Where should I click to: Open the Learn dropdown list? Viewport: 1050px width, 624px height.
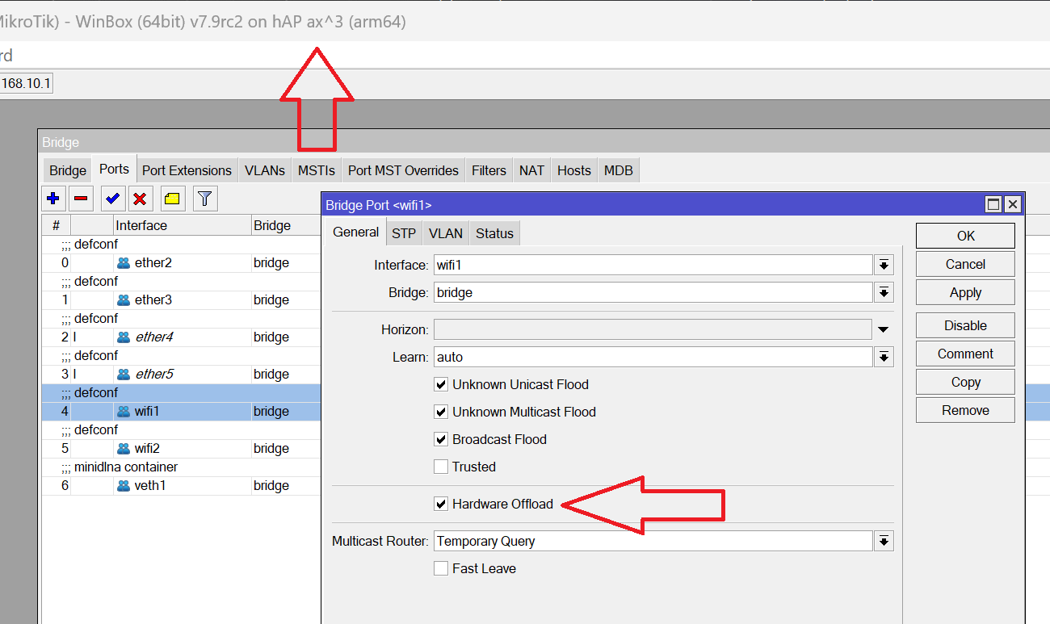[x=884, y=357]
